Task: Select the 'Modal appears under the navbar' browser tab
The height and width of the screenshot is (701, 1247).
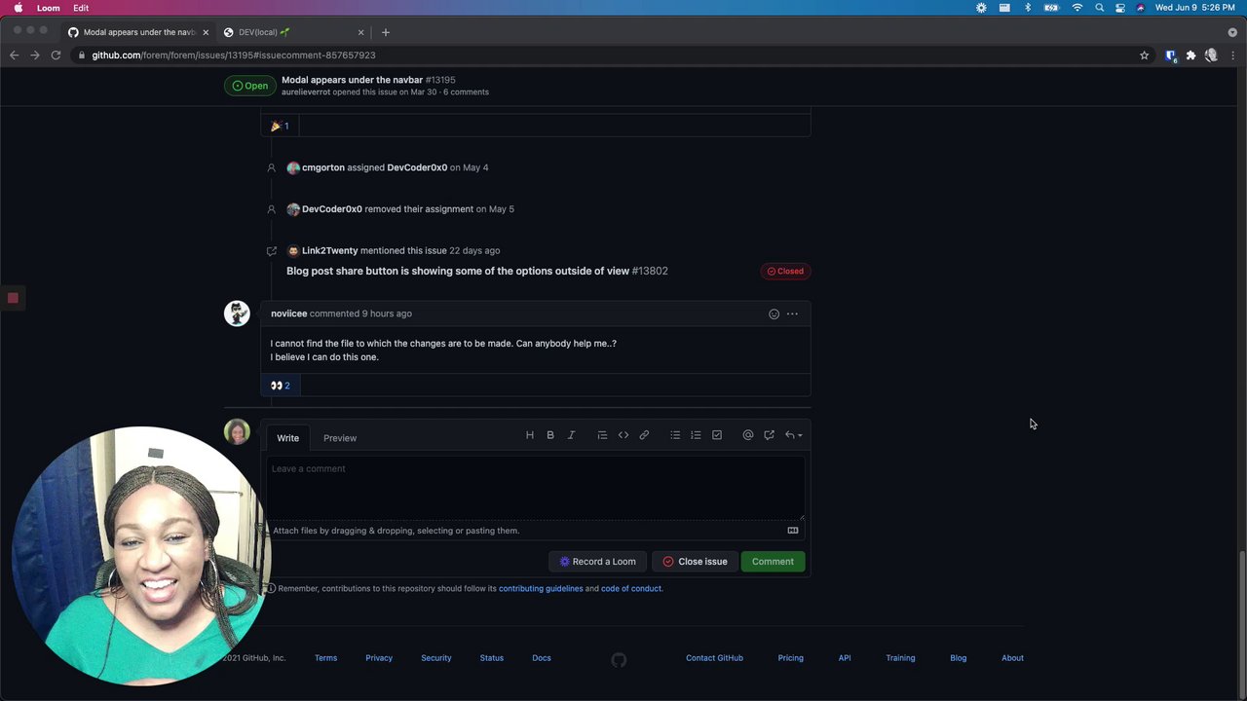Action: (x=138, y=32)
